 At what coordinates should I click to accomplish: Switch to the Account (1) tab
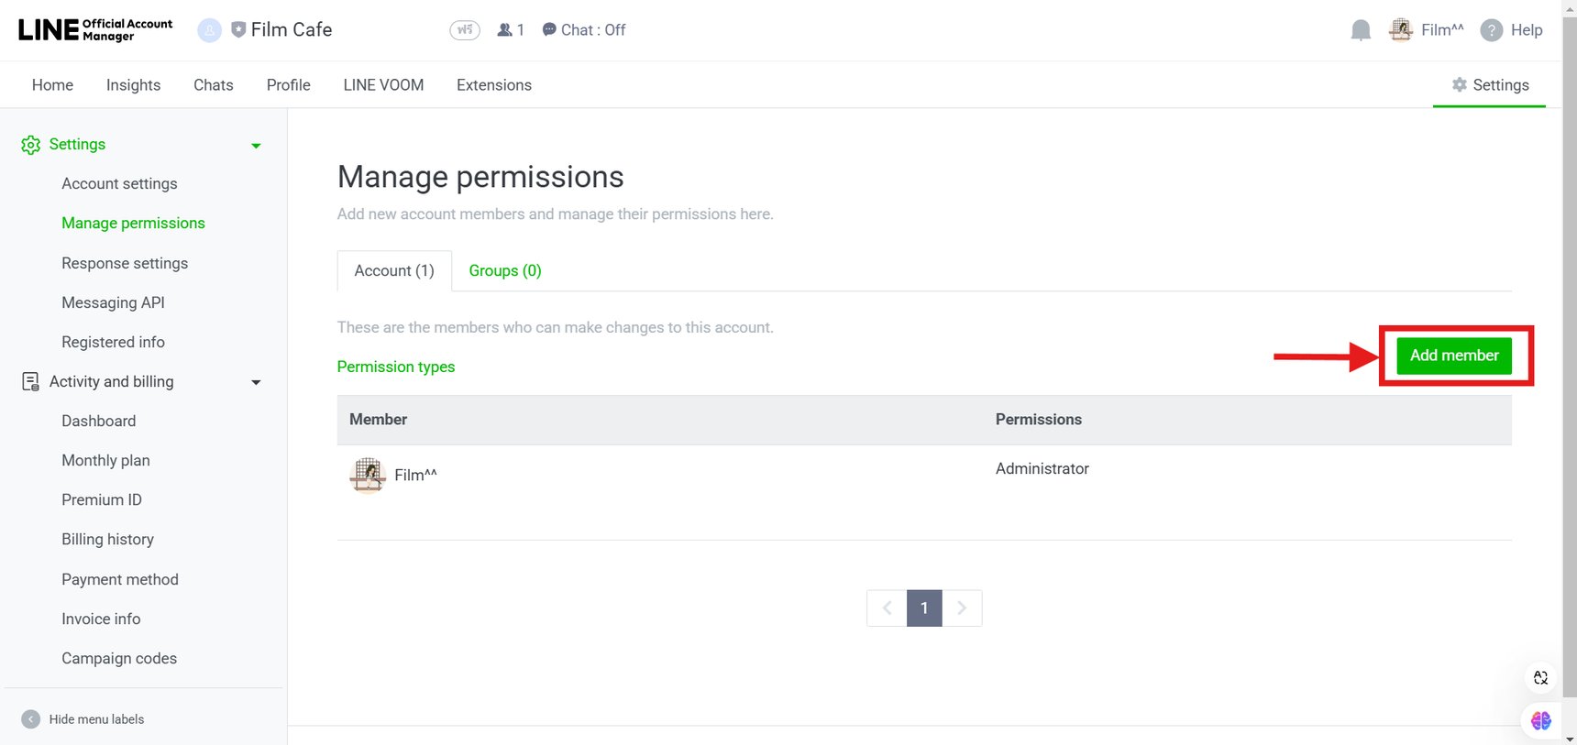(x=394, y=270)
